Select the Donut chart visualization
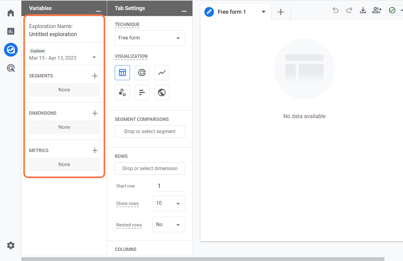Viewport: 403px width, 261px height. point(142,73)
